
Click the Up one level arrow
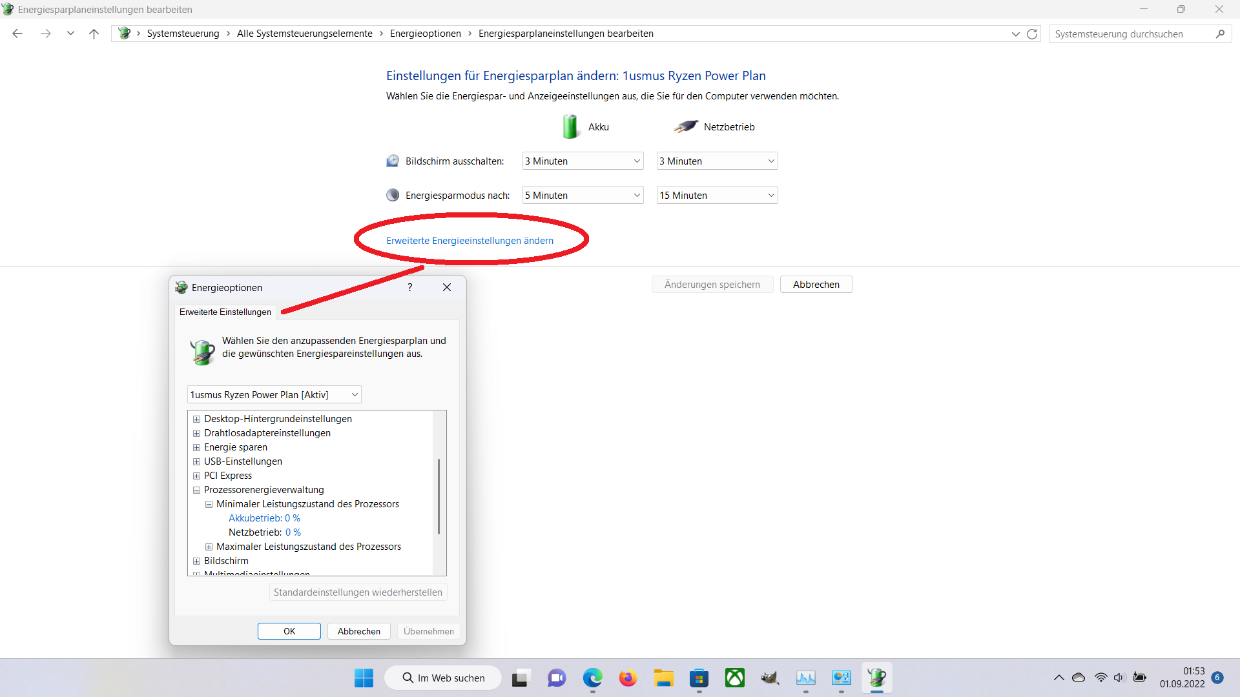point(94,34)
